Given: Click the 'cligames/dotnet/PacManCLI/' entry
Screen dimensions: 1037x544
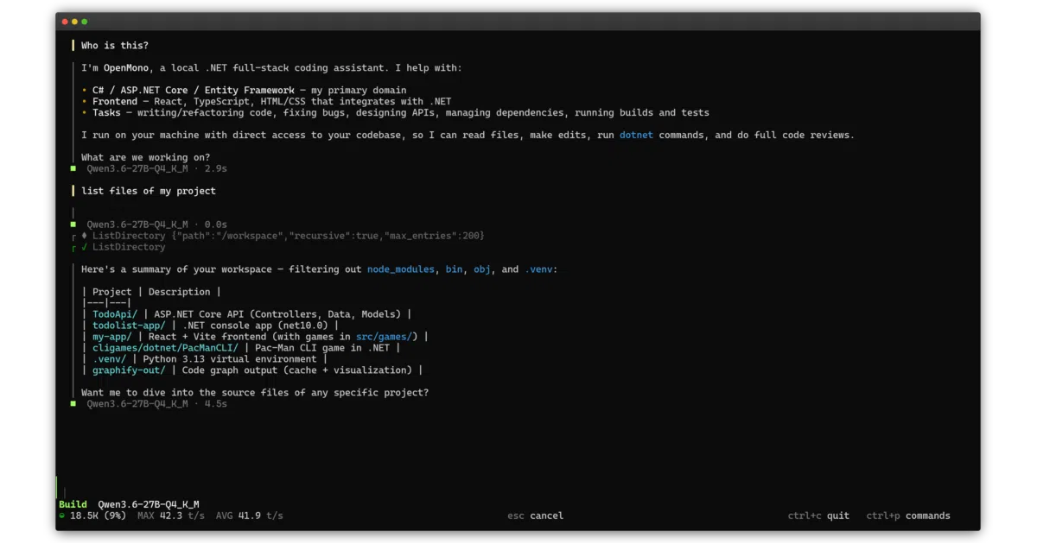Looking at the screenshot, I should (x=165, y=348).
